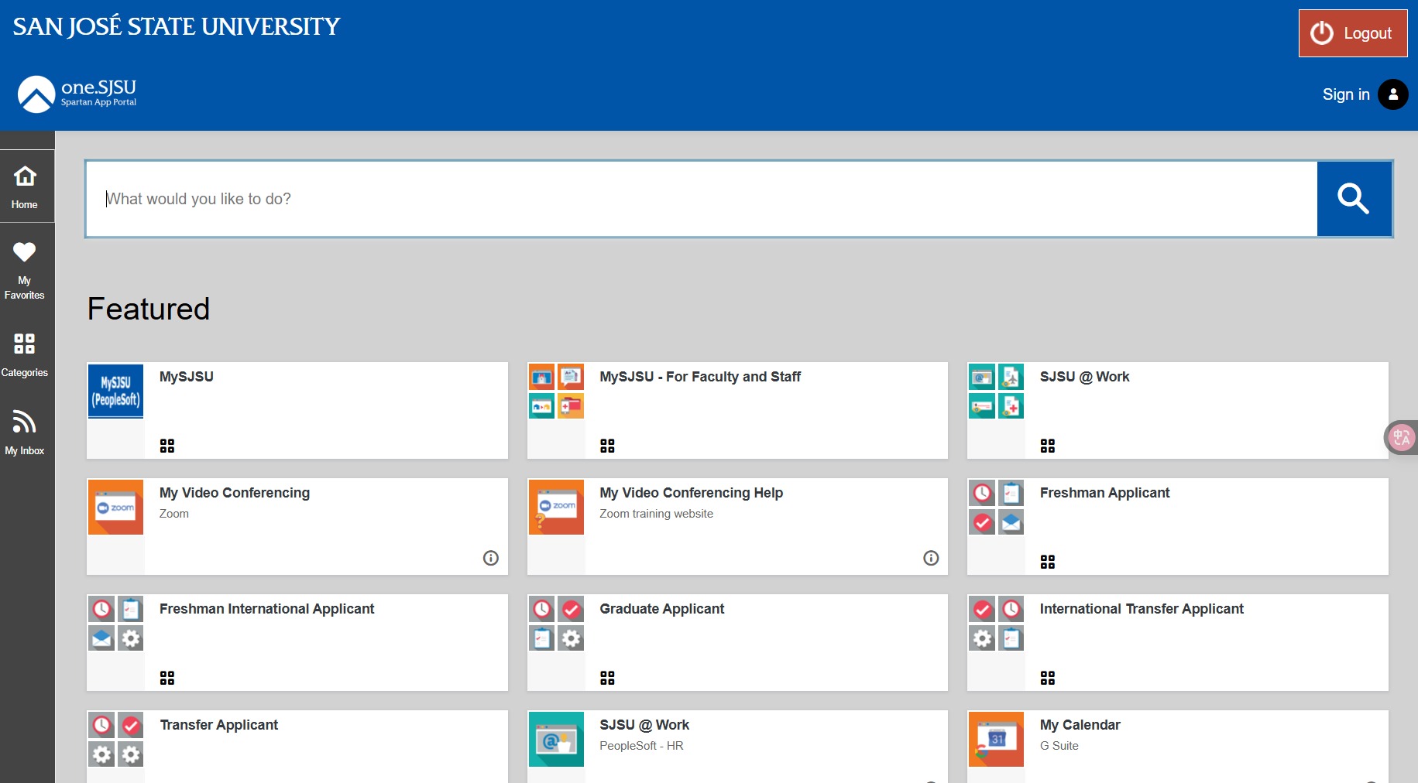Click the Logout button
Image resolution: width=1418 pixels, height=783 pixels.
click(x=1352, y=33)
